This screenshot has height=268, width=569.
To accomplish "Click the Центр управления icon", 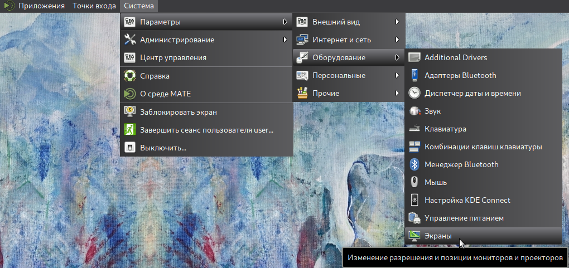I will (x=130, y=57).
